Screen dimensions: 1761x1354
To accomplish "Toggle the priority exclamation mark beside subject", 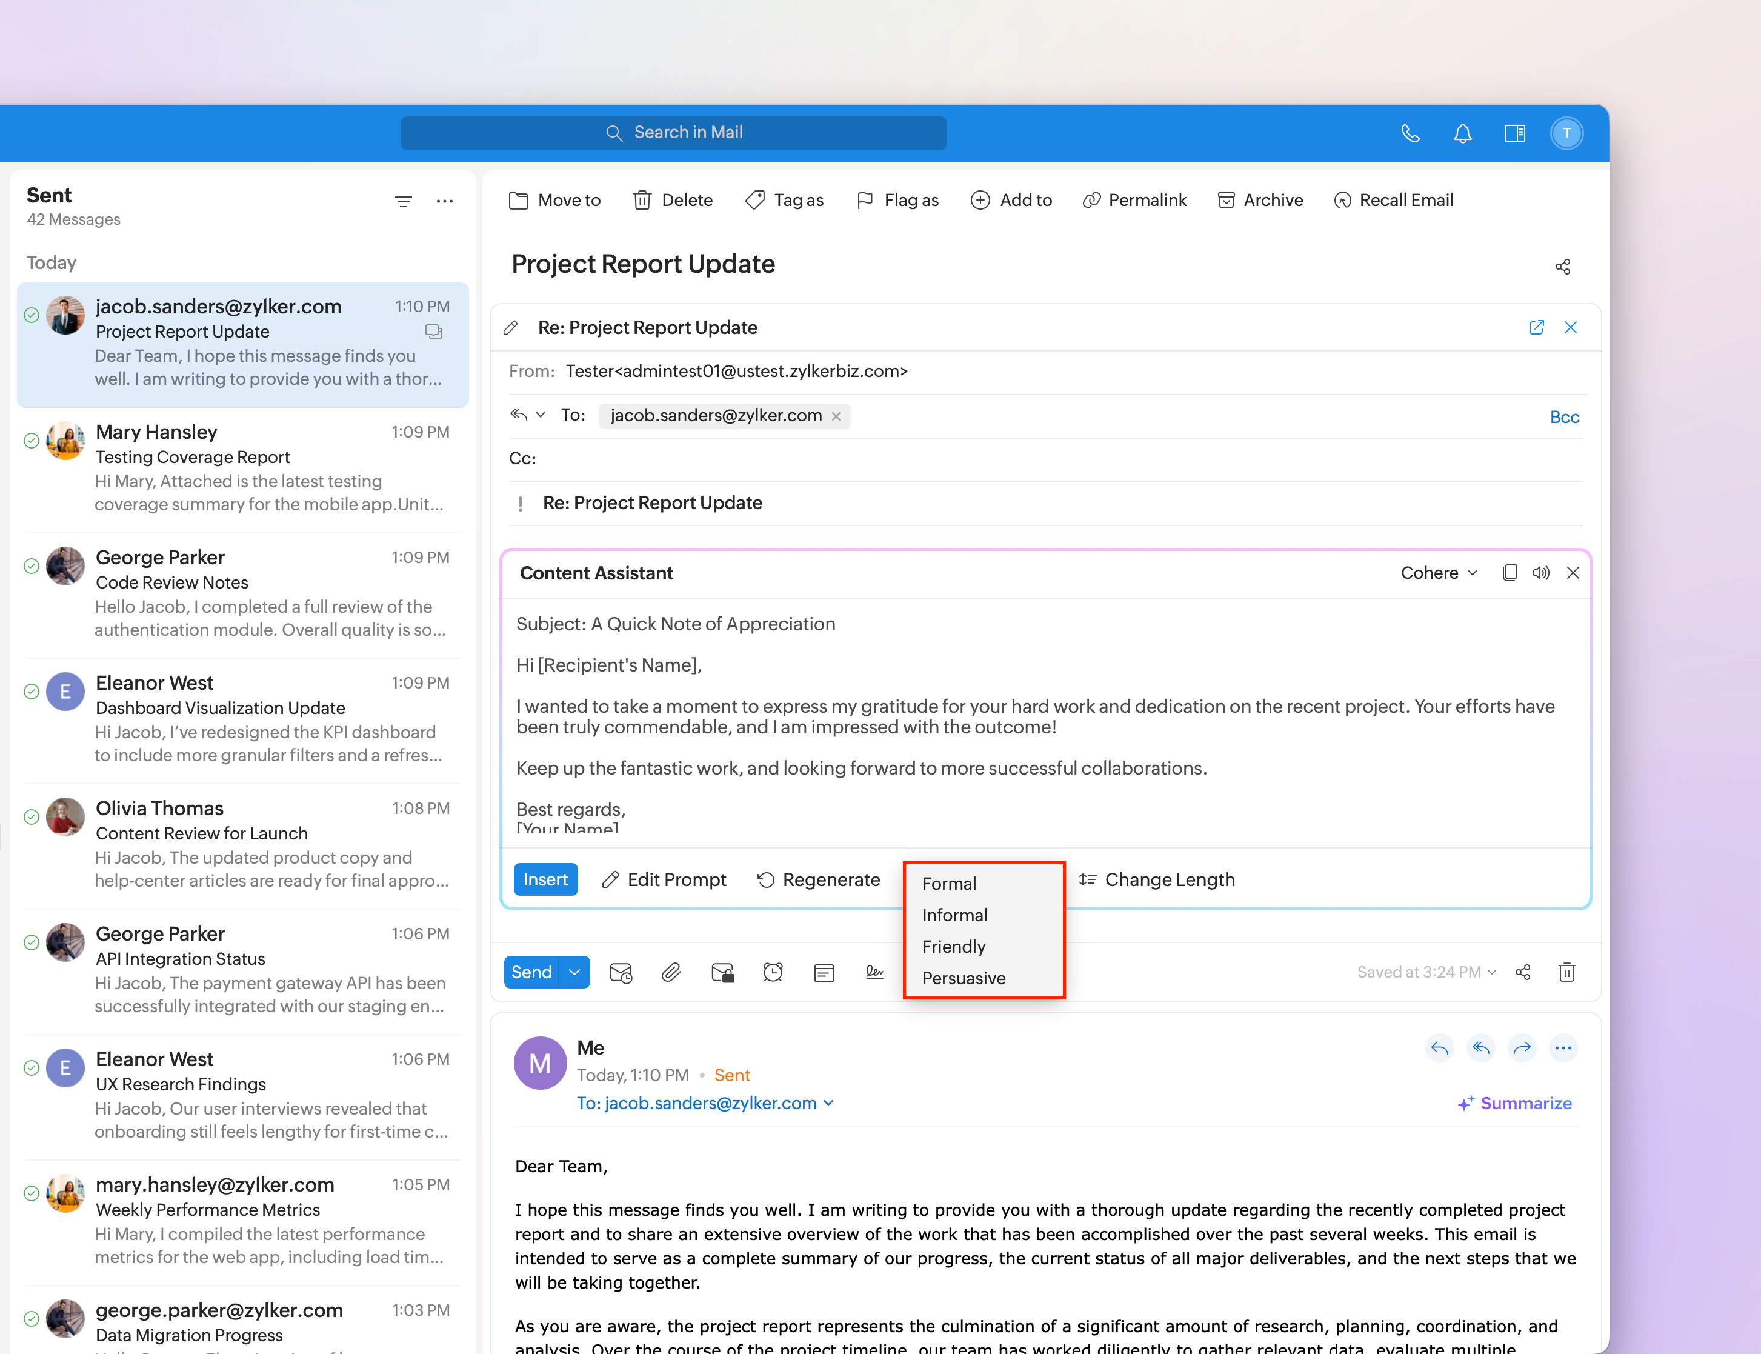I will tap(521, 503).
